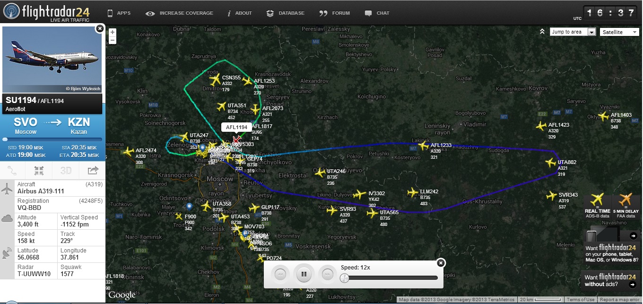Click the fast-forward playback button
The width and height of the screenshot is (643, 304).
327,274
